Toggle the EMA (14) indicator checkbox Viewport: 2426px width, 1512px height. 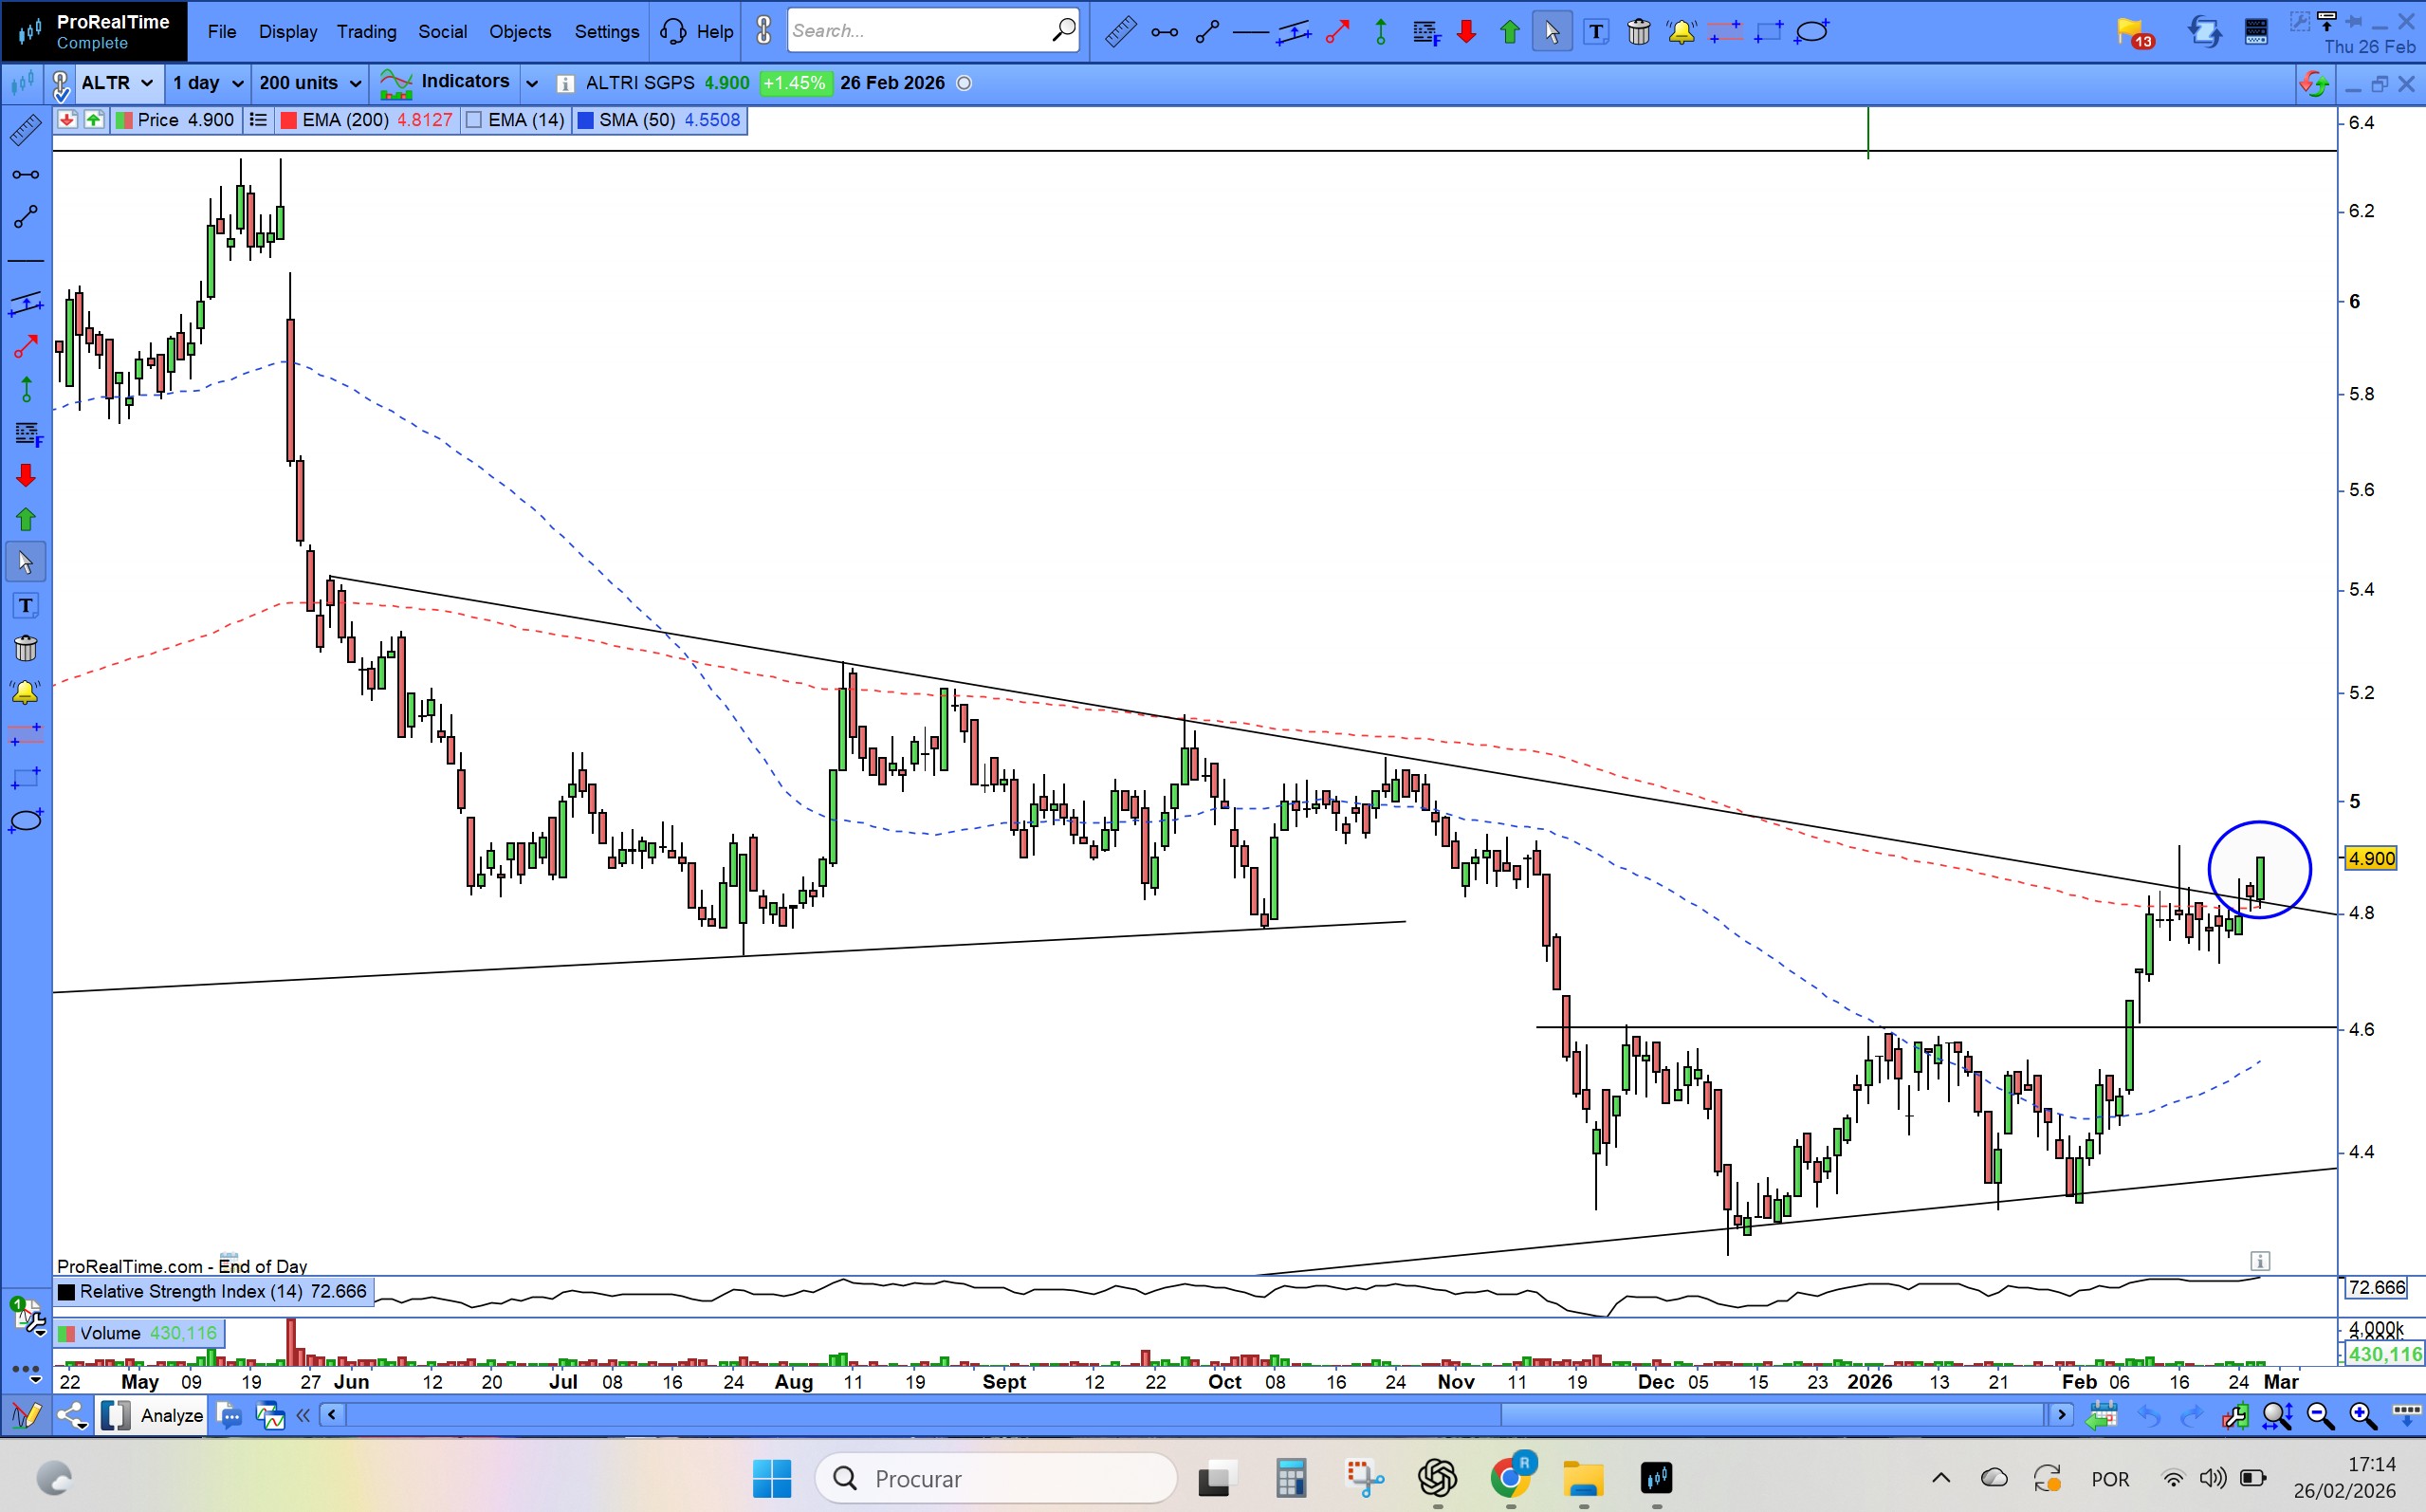pos(475,120)
